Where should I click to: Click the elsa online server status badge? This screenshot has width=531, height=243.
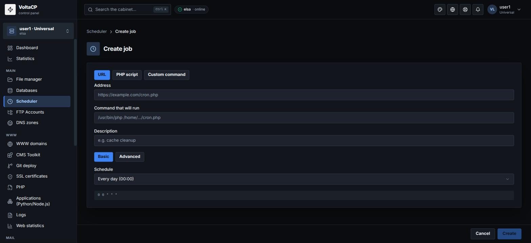point(191,9)
